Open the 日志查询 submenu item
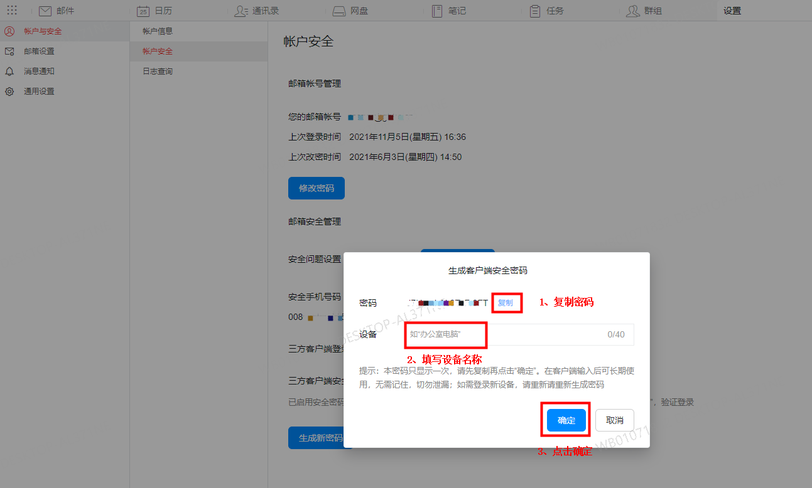812x488 pixels. pyautogui.click(x=158, y=72)
